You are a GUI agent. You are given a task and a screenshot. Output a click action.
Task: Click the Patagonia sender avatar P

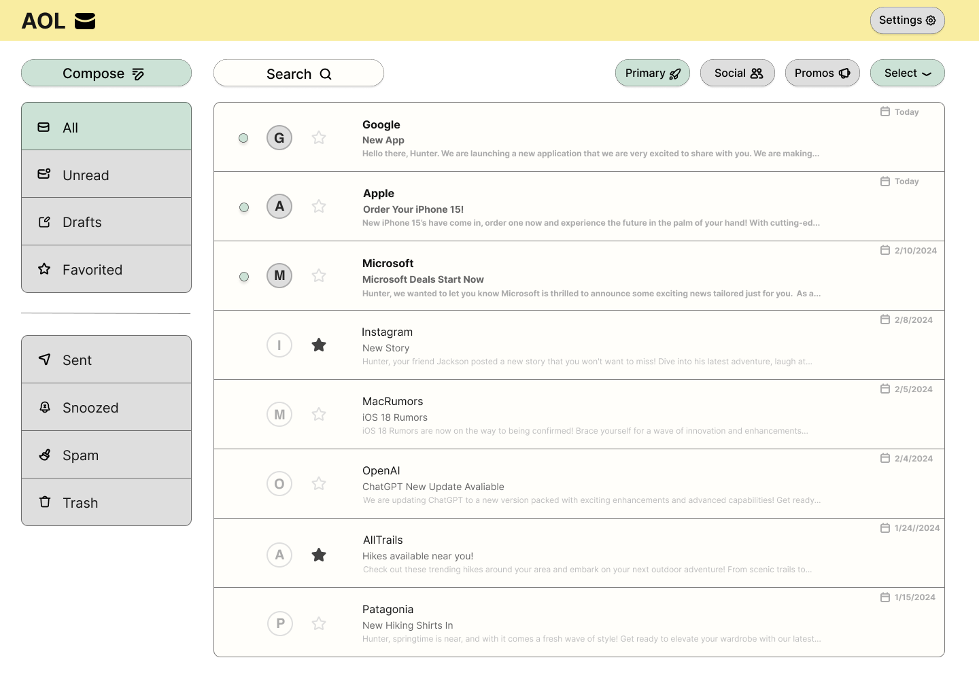tap(280, 623)
